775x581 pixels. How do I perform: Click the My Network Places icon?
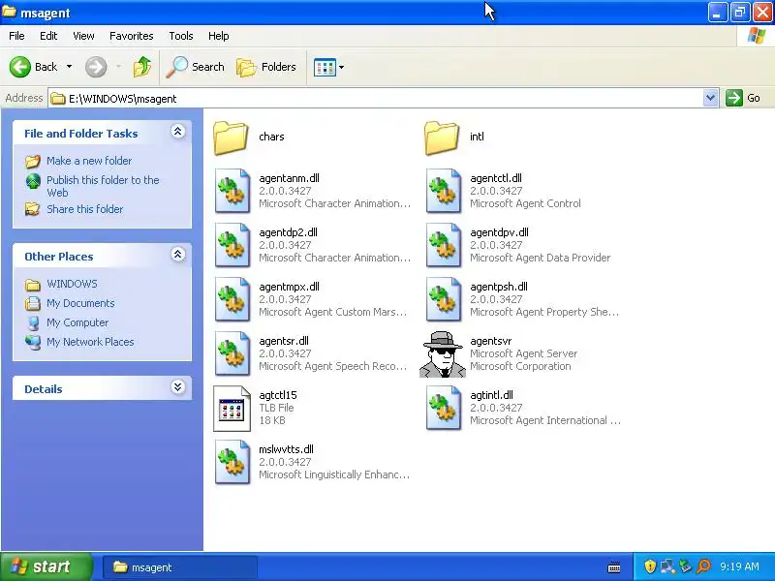click(x=33, y=342)
